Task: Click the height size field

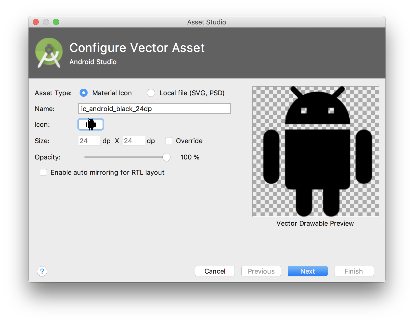Action: [134, 141]
